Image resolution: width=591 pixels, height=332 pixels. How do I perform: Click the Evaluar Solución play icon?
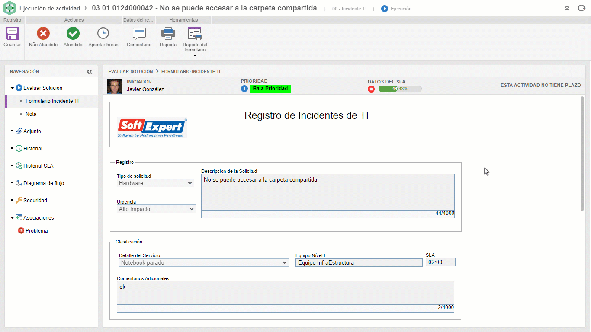click(x=19, y=88)
